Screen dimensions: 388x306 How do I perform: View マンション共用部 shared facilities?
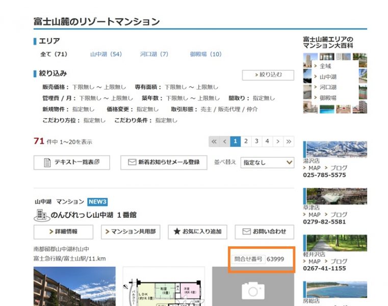[x=131, y=232]
